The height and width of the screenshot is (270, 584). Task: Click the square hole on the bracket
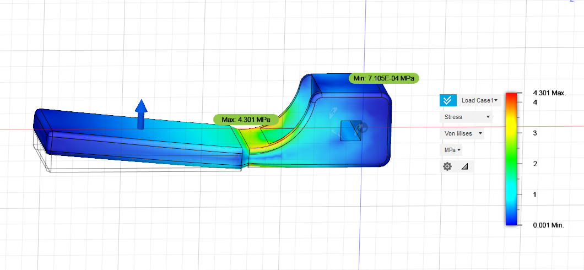(x=351, y=131)
